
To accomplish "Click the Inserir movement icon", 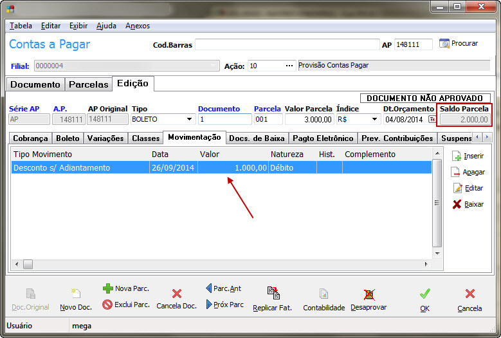I will [x=457, y=156].
